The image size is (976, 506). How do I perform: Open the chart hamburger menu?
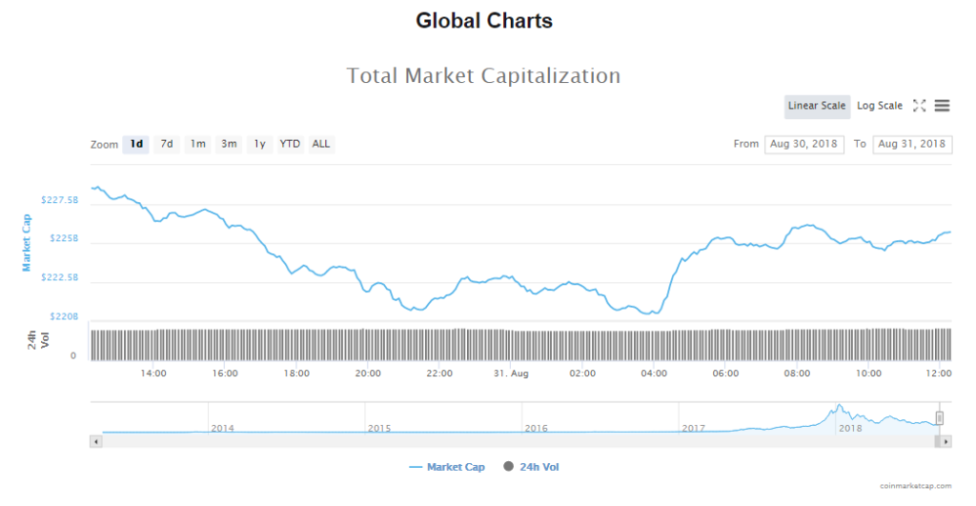coord(942,106)
